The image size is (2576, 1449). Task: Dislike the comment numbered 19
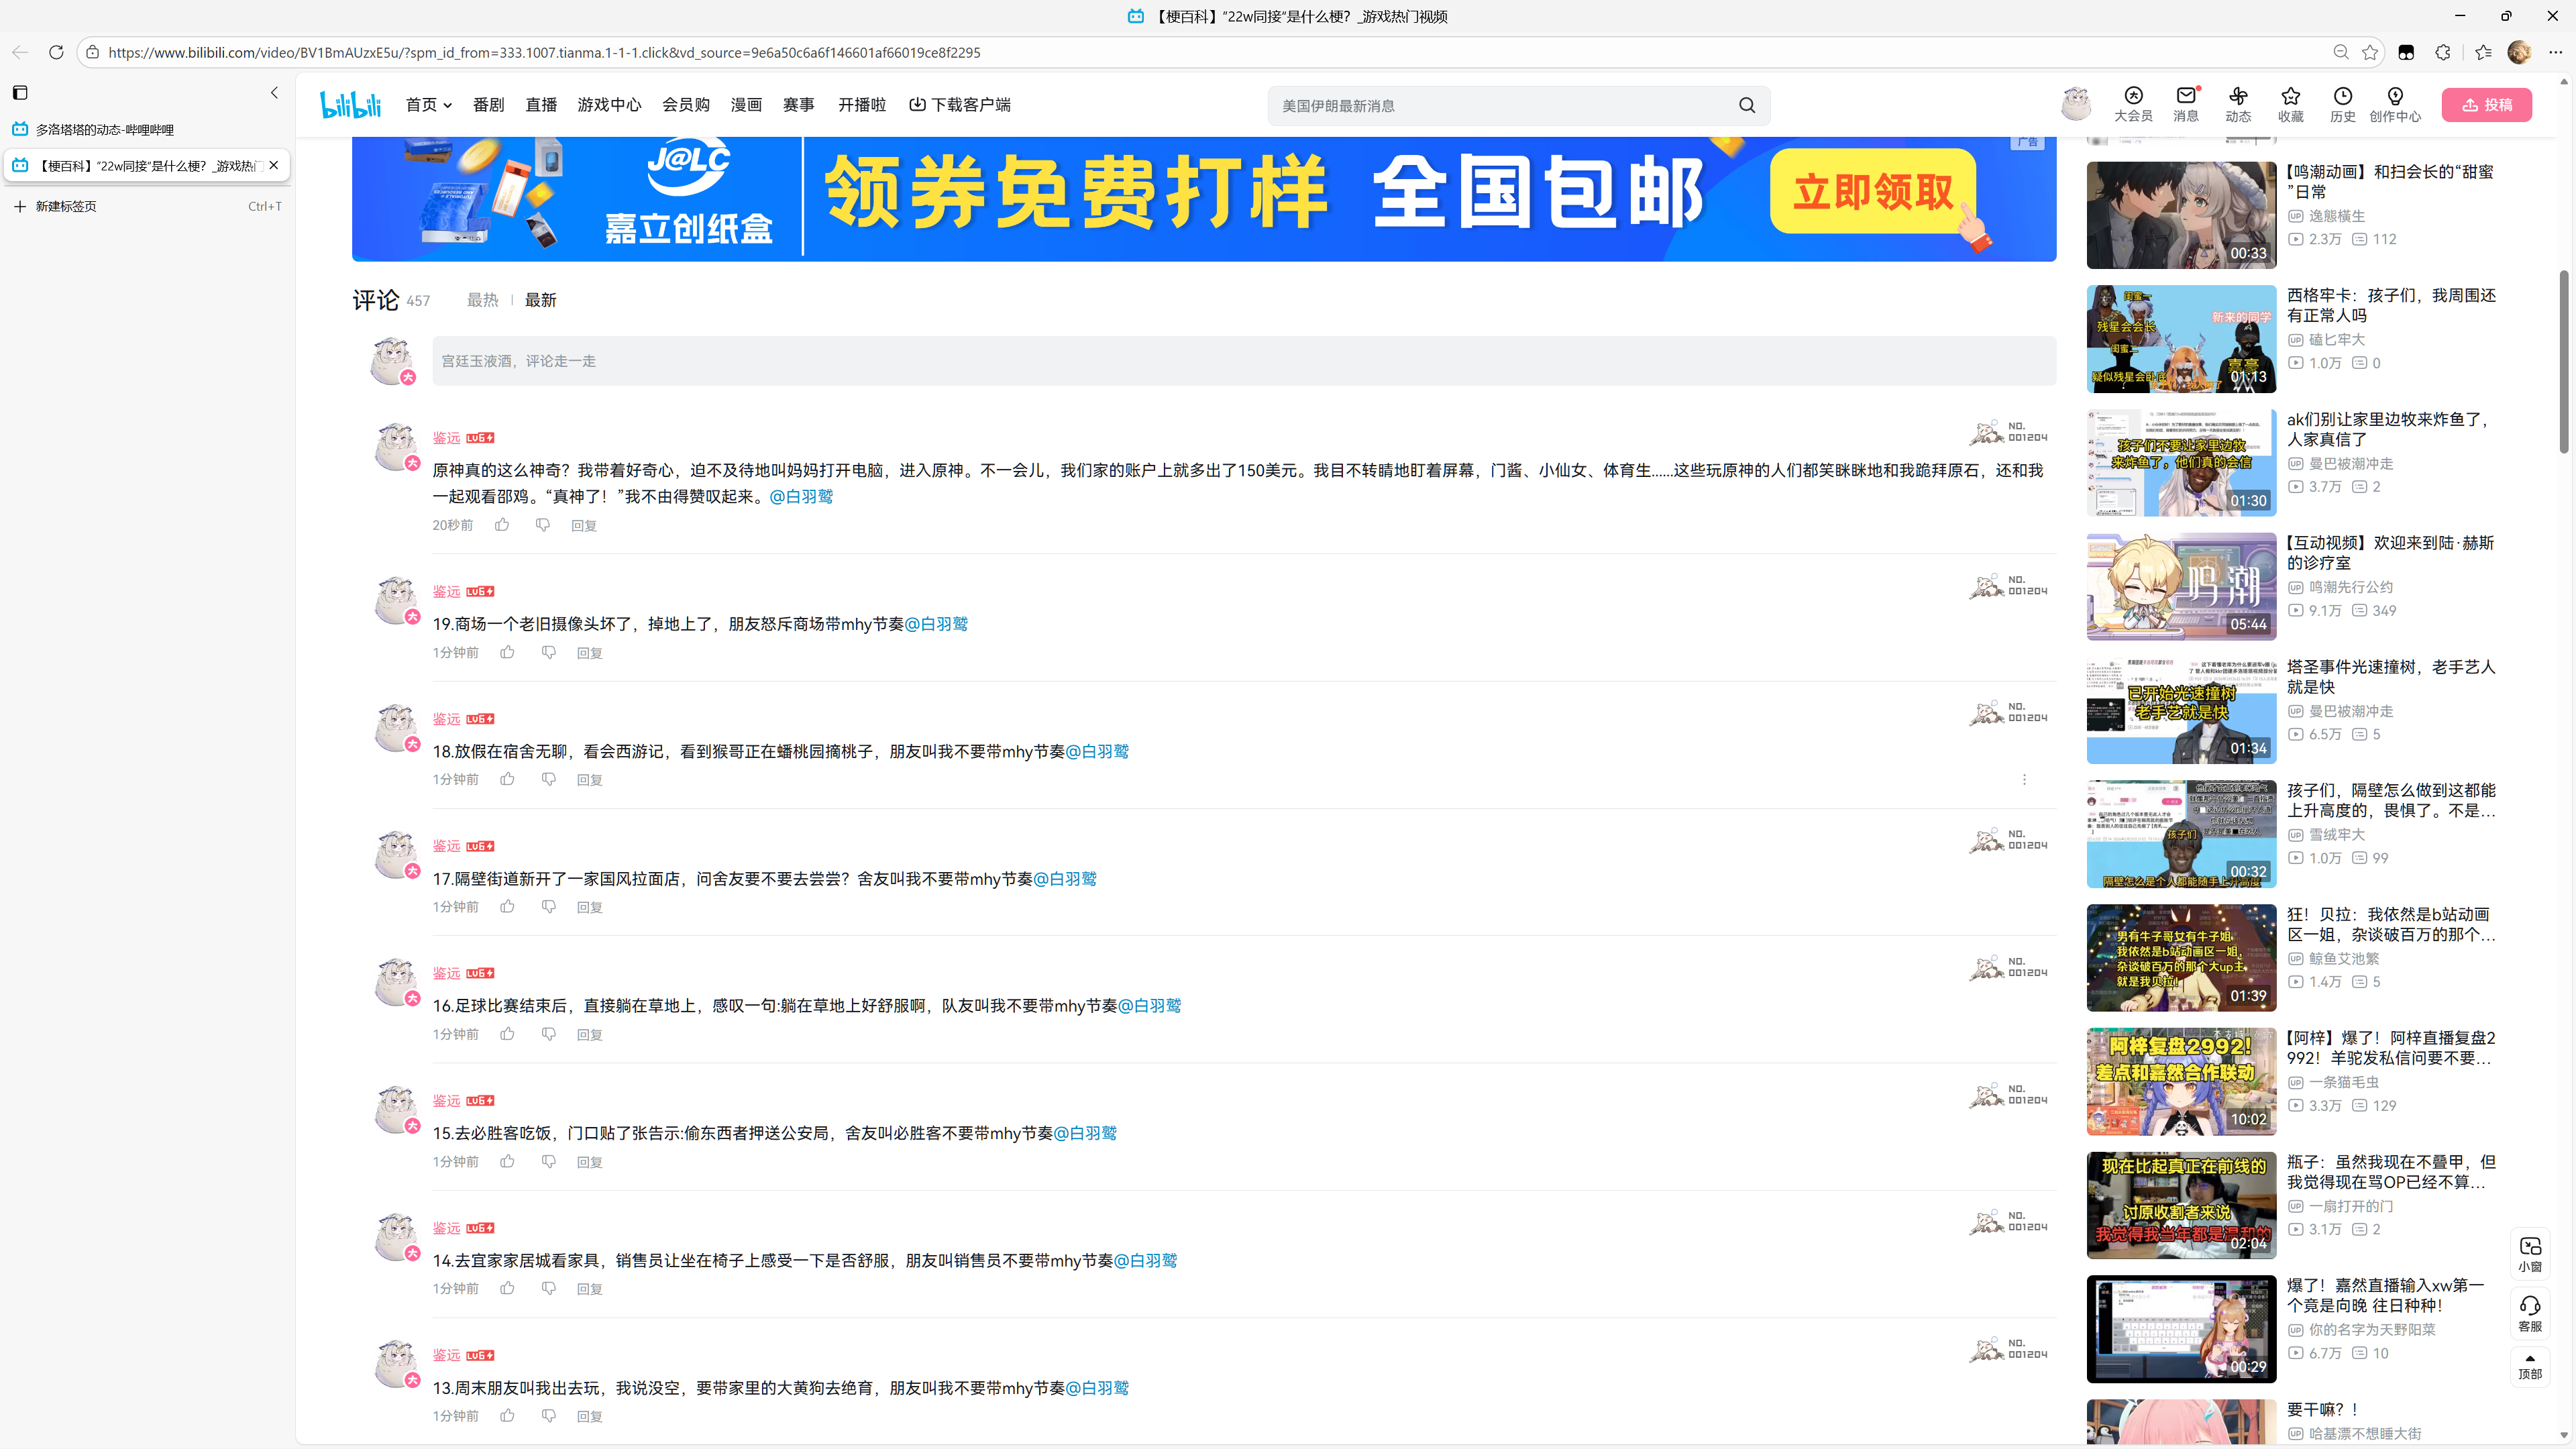coord(548,652)
